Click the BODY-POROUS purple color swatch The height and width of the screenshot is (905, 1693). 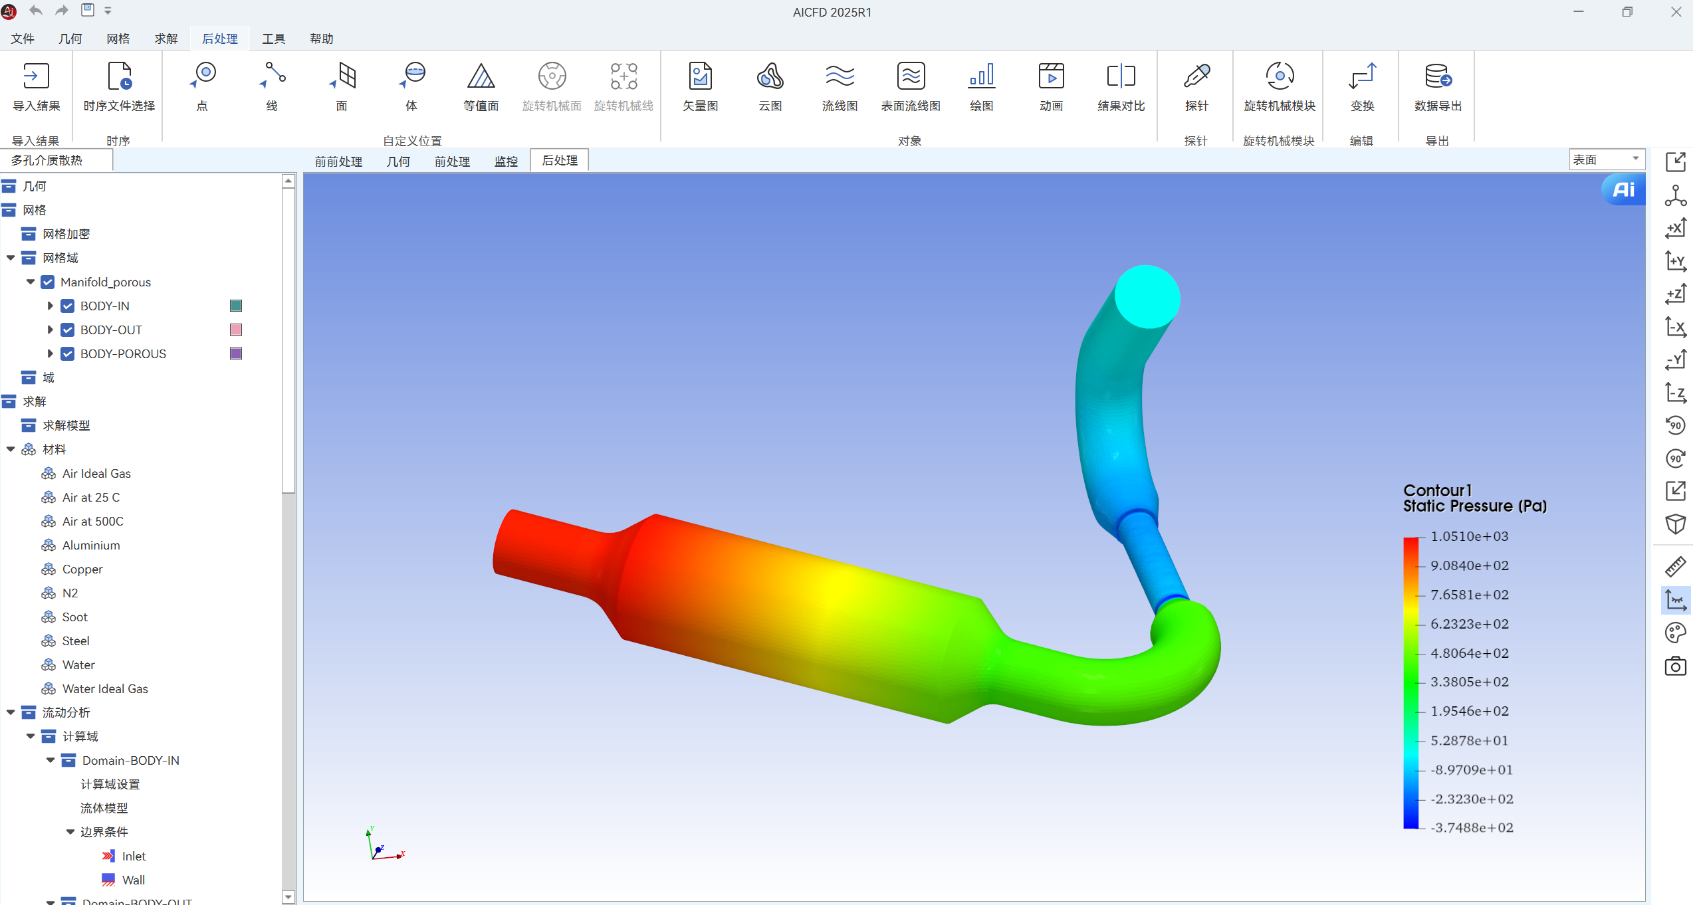pos(236,353)
